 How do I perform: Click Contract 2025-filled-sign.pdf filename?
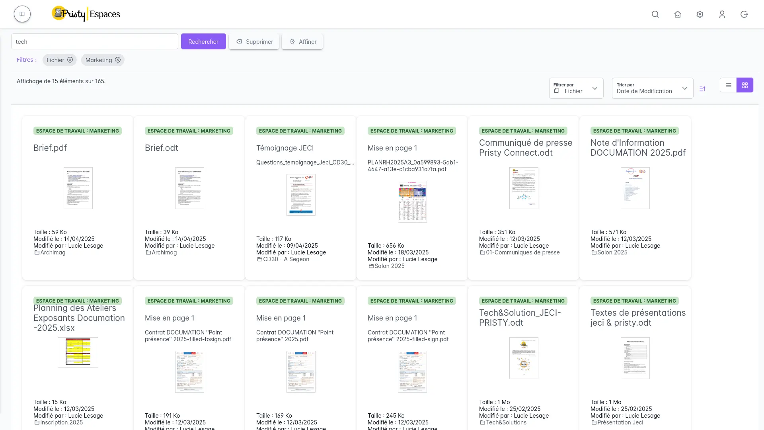pos(408,336)
